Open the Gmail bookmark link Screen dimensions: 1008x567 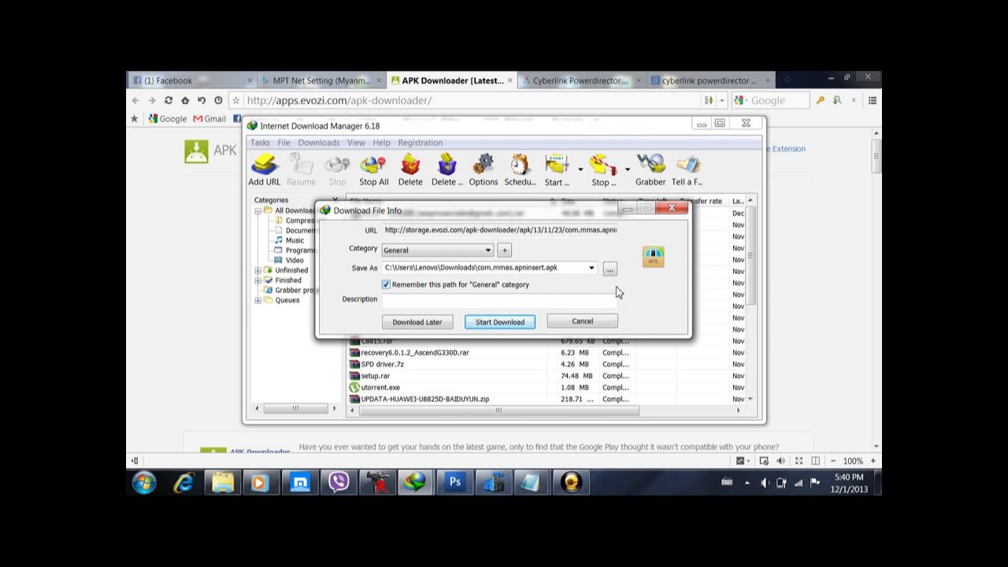click(x=209, y=119)
